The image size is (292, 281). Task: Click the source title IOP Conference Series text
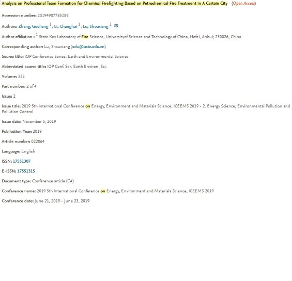click(76, 56)
